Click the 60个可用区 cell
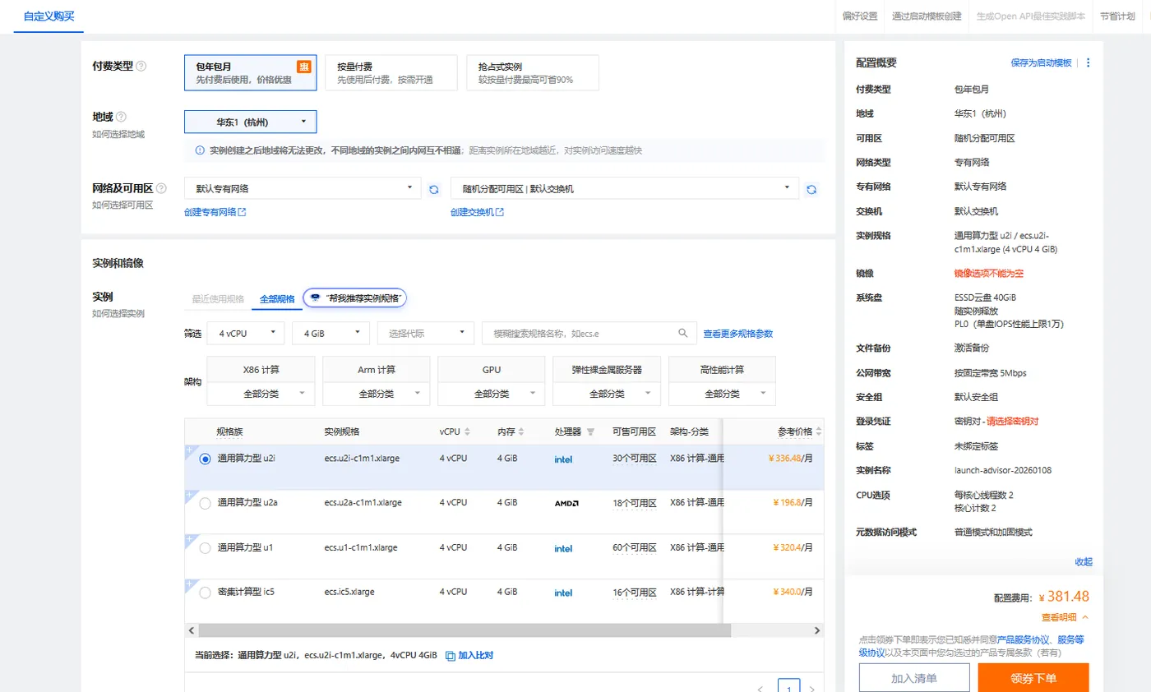The width and height of the screenshot is (1151, 692). coord(634,547)
